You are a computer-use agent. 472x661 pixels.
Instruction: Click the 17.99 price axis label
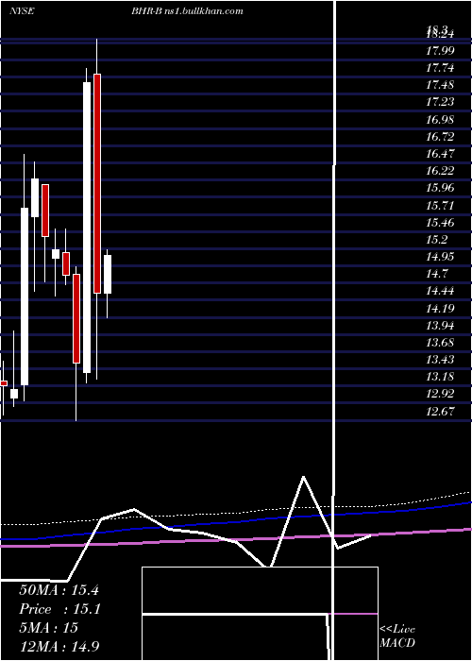[x=440, y=51]
